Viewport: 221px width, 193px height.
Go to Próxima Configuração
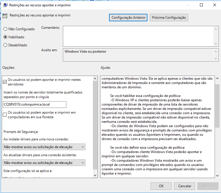point(169,18)
